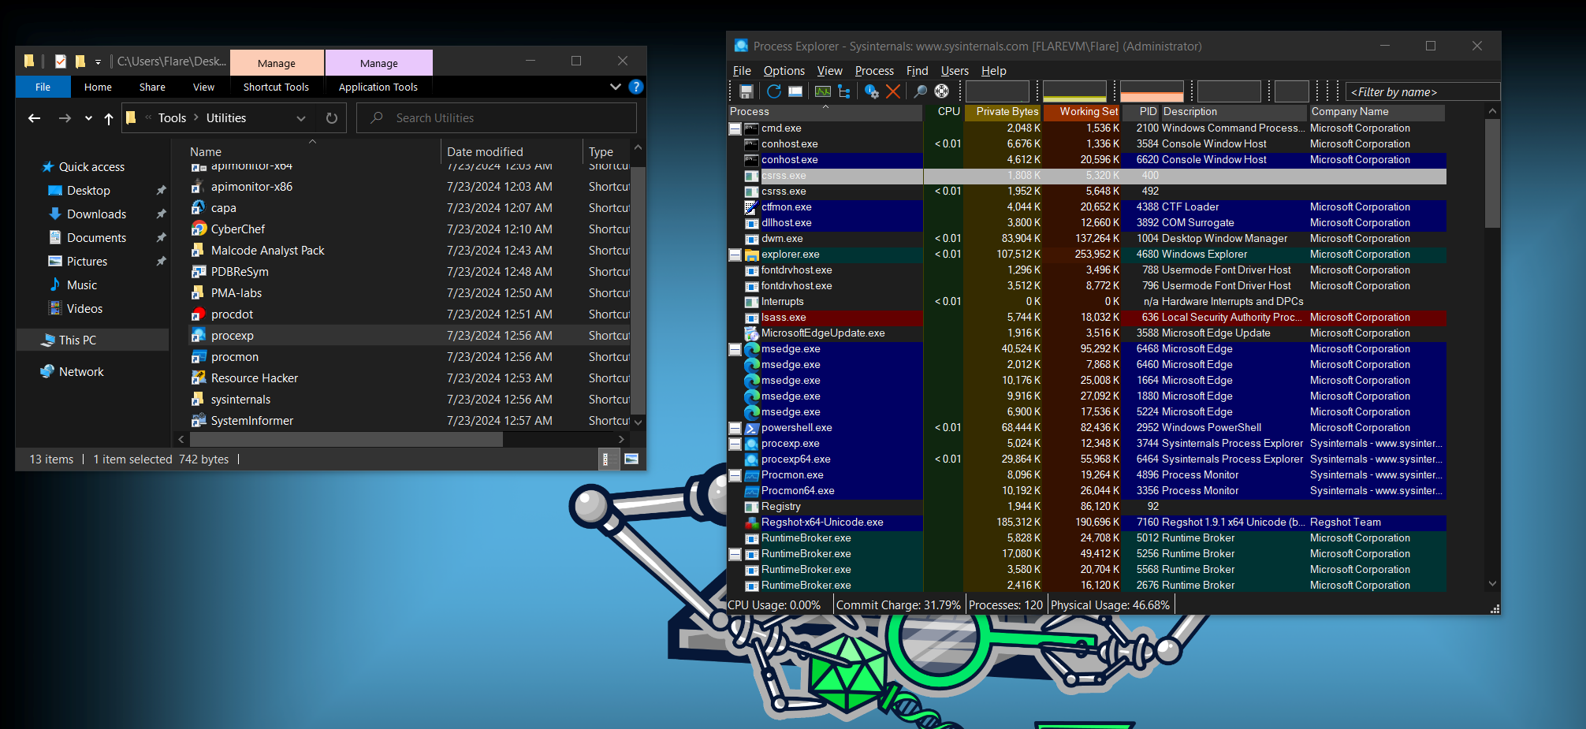Select the CyberChef shortcut icon
The height and width of the screenshot is (729, 1586).
(x=199, y=229)
